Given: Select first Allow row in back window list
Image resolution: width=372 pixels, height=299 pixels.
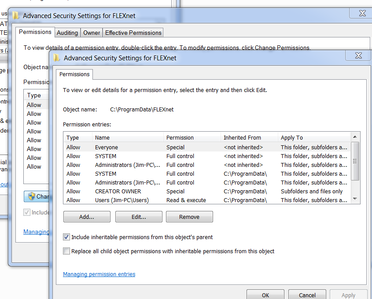Looking at the screenshot, I should pyautogui.click(x=37, y=105).
